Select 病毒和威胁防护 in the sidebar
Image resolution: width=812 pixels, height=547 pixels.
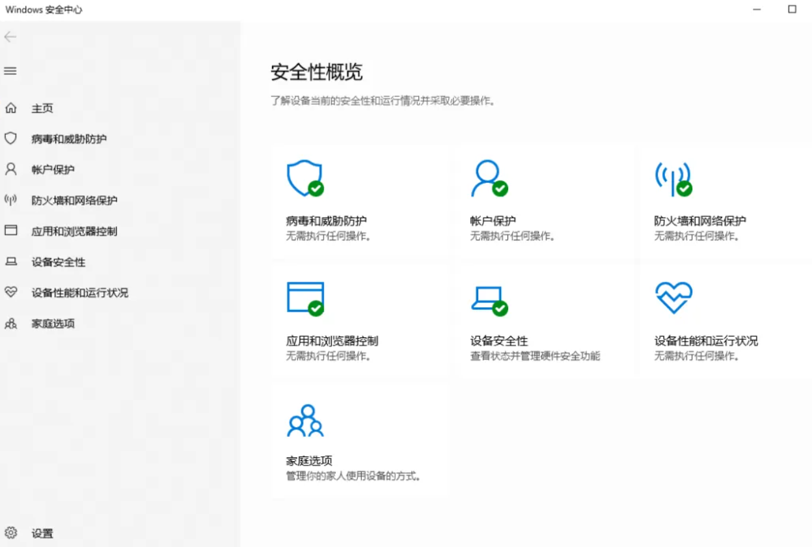click(69, 139)
